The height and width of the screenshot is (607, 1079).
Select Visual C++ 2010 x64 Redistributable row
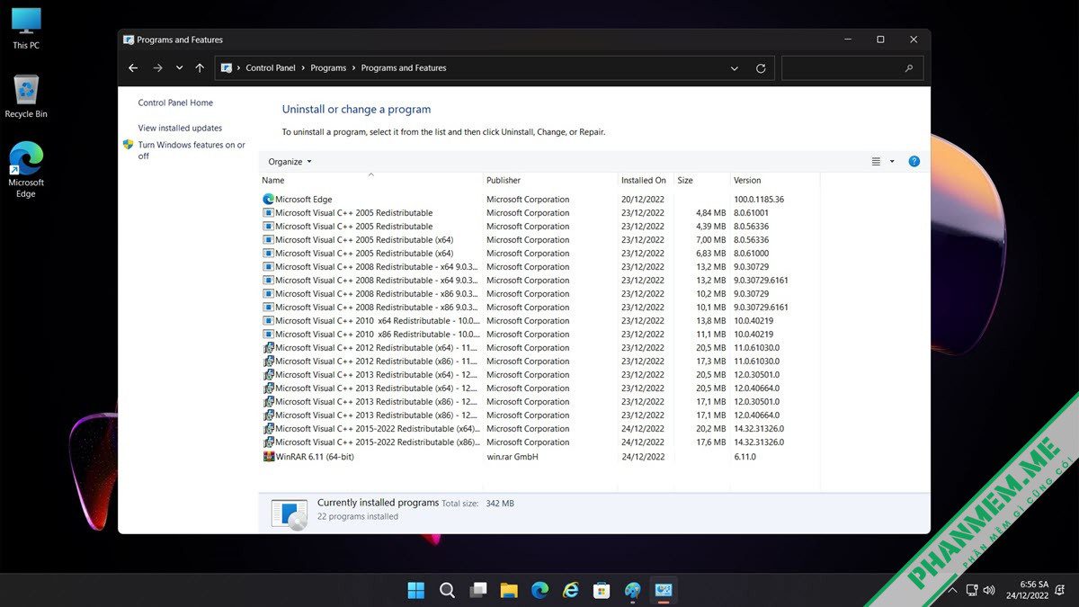click(540, 321)
